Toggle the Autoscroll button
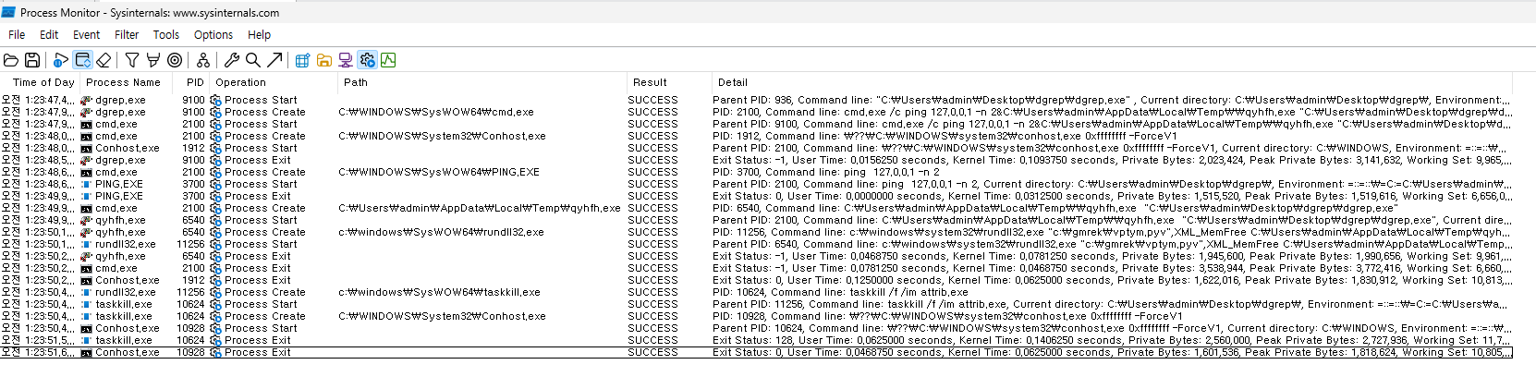Screen dimensions: 1536x389 [82, 60]
